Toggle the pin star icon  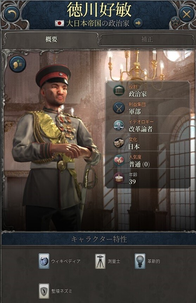[175, 22]
